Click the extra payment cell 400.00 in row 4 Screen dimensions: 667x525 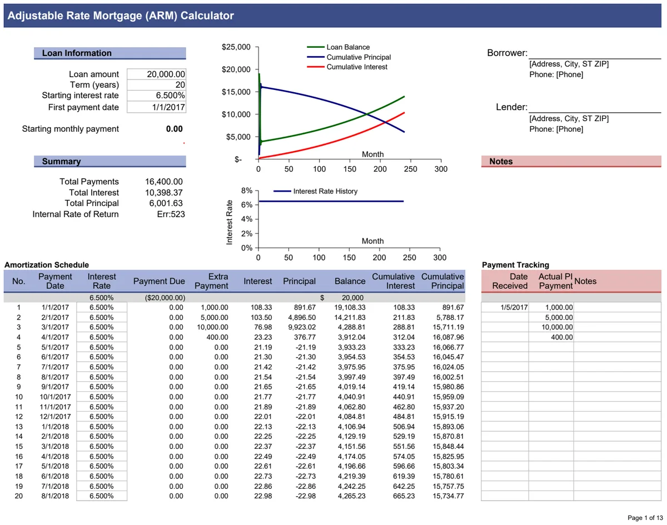[x=217, y=337]
